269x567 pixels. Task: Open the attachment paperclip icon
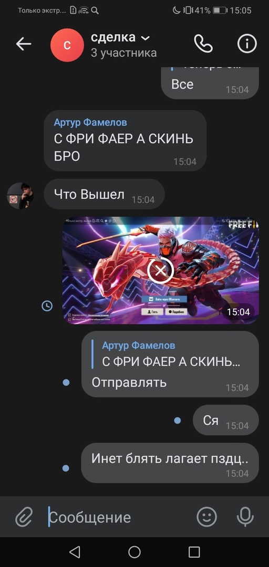point(24,517)
